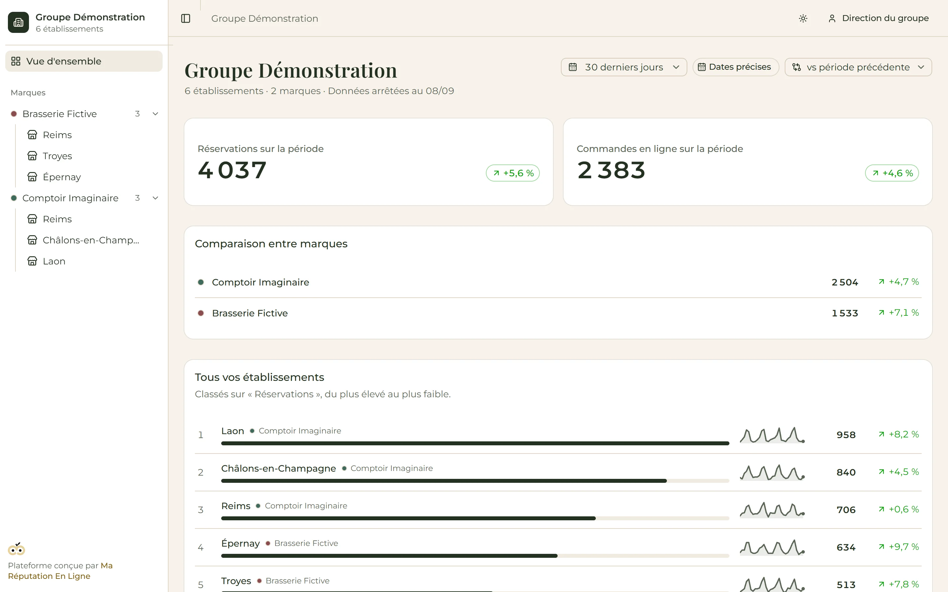Click the Dates précises button
The image size is (948, 592).
(x=736, y=67)
